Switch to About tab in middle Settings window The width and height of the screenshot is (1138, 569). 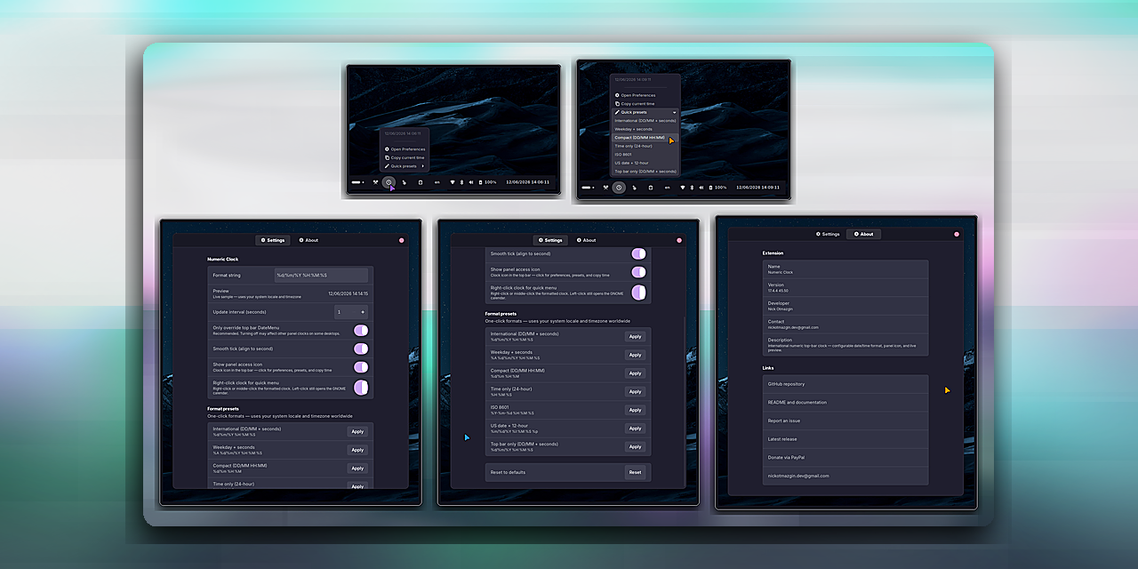point(586,240)
